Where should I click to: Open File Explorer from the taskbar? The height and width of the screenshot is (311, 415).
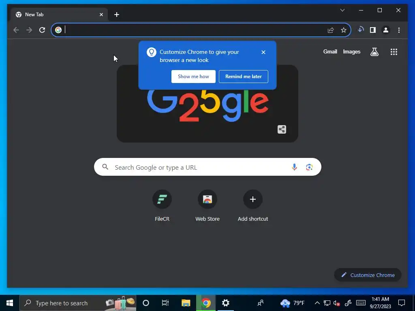tap(186, 303)
